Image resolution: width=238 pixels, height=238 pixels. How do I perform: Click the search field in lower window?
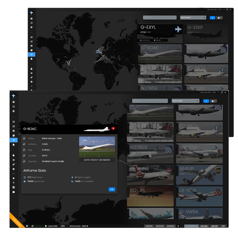click(150, 101)
